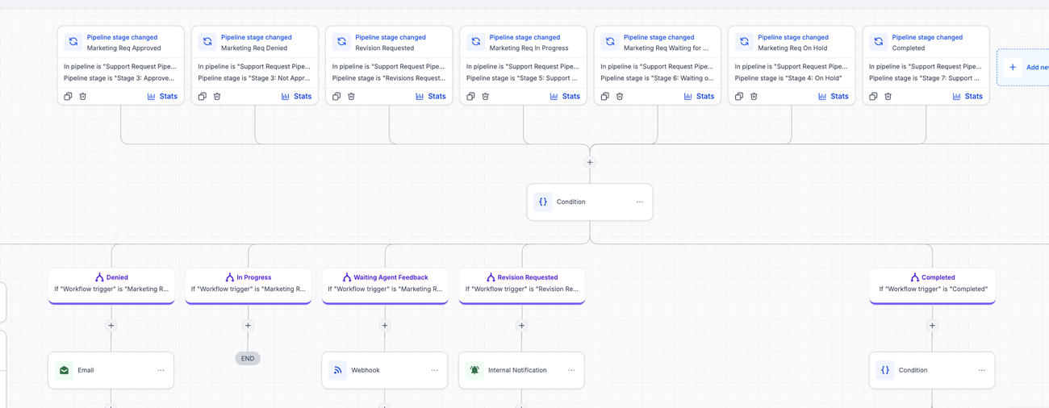Select the Denied branch
The height and width of the screenshot is (408, 1049).
111,285
